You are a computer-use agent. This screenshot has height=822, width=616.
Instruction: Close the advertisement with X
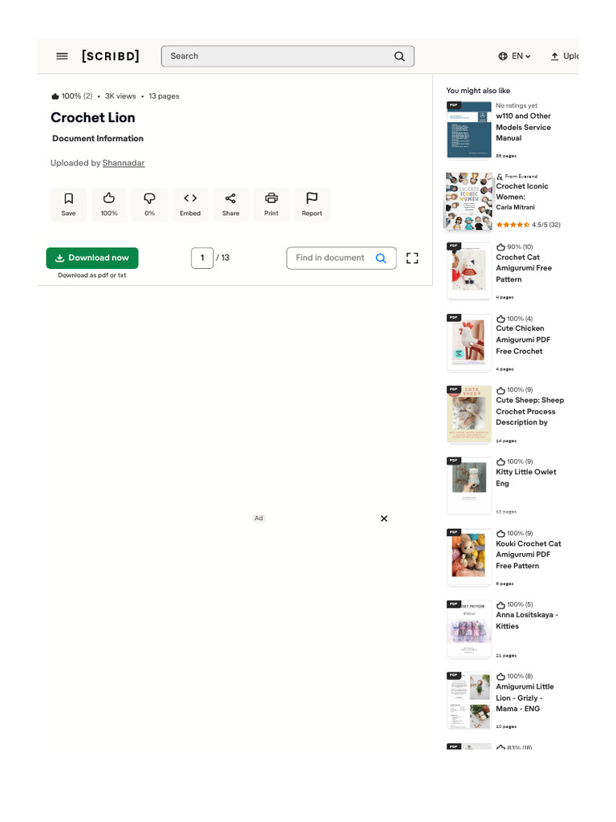click(384, 519)
